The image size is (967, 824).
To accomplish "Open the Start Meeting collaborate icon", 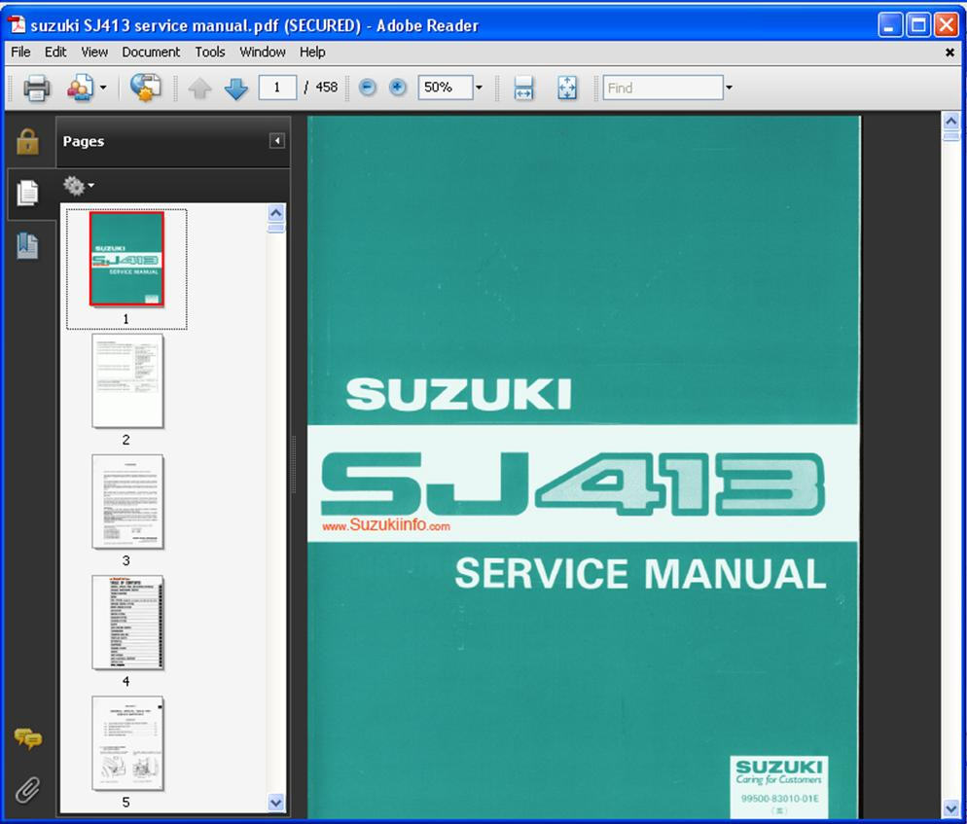I will [81, 88].
